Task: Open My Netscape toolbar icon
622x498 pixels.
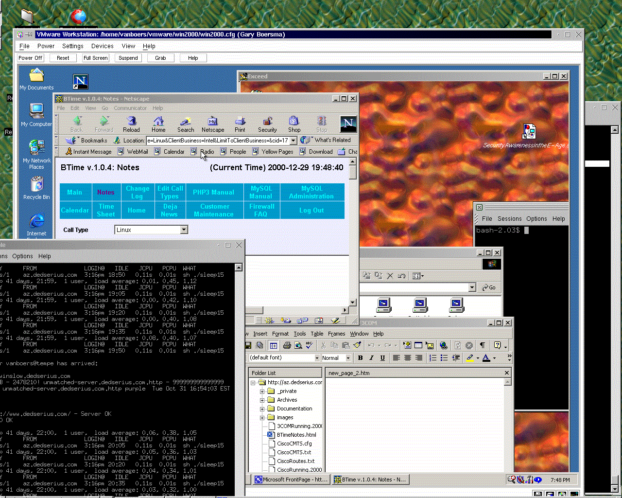Action: tap(213, 121)
